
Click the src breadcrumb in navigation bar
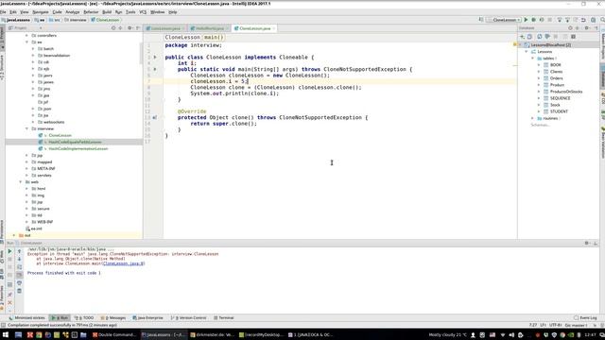coord(55,20)
